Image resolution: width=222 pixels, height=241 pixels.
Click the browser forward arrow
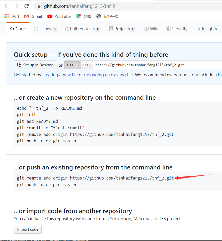pos(16,6)
